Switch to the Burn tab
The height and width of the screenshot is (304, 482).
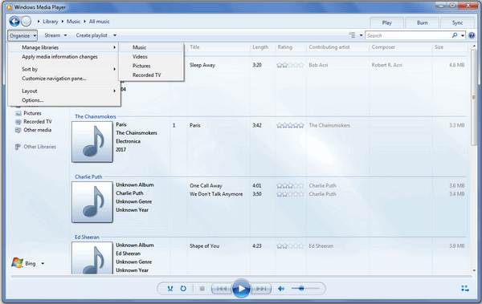click(x=422, y=22)
